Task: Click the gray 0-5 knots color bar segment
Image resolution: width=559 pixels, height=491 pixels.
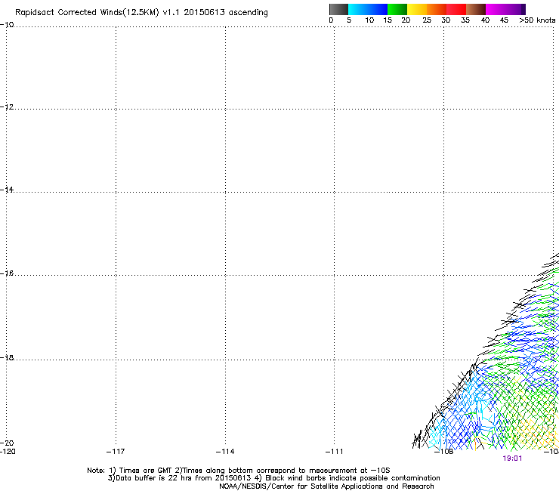Action: [x=338, y=9]
